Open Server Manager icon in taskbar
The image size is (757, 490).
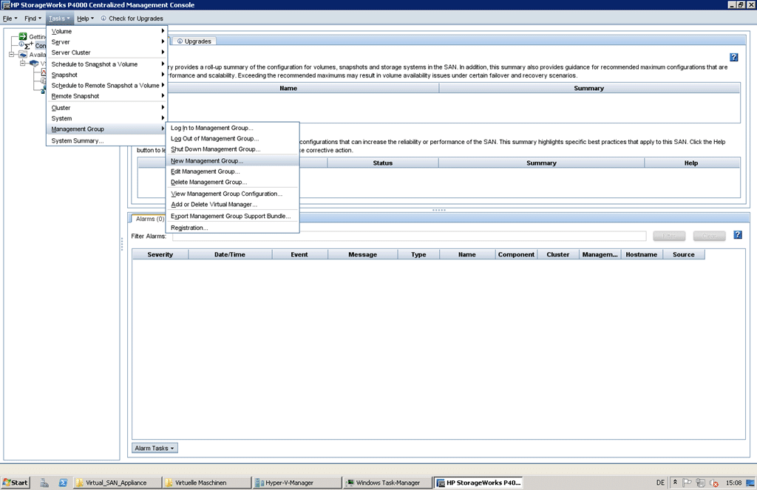[44, 483]
